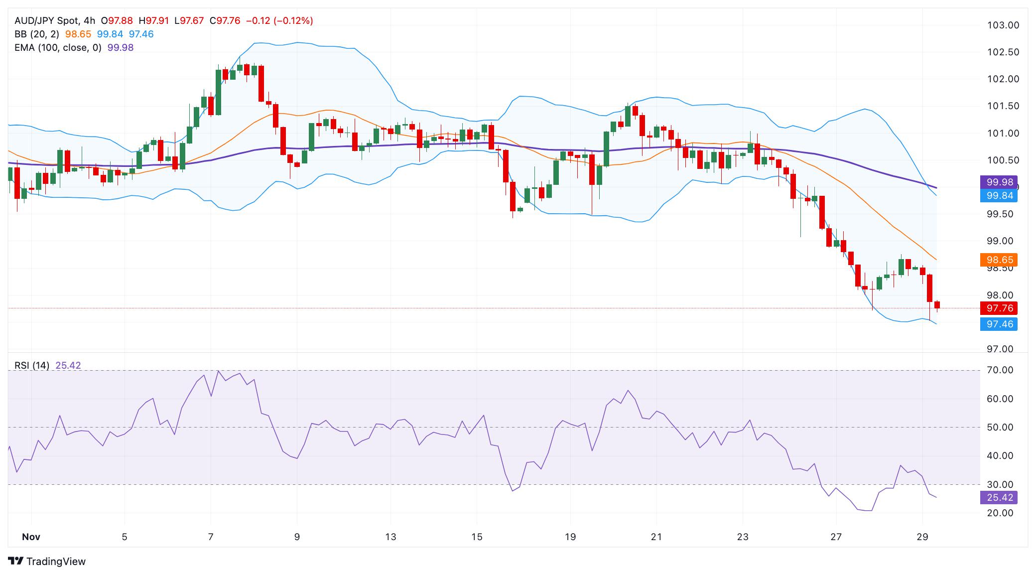Screen dimensions: 1036x575
Task: Click the 23 date marker on axis
Action: 743,537
